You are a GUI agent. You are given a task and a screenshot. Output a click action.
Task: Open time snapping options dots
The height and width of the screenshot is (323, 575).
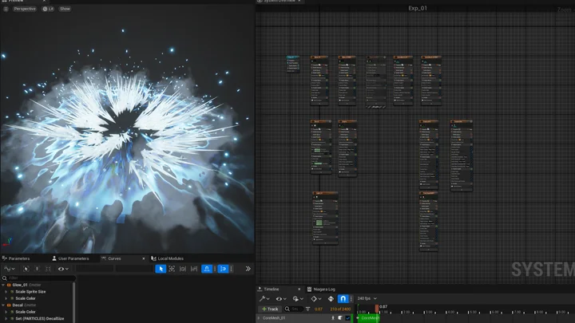[x=215, y=269]
